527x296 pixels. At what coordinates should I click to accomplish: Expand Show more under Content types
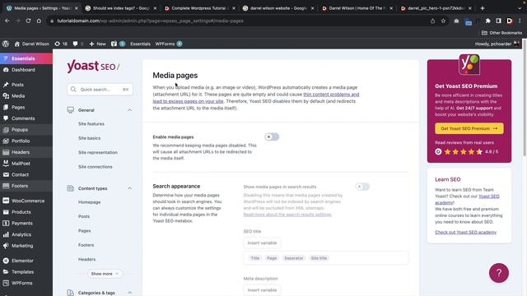(105, 274)
